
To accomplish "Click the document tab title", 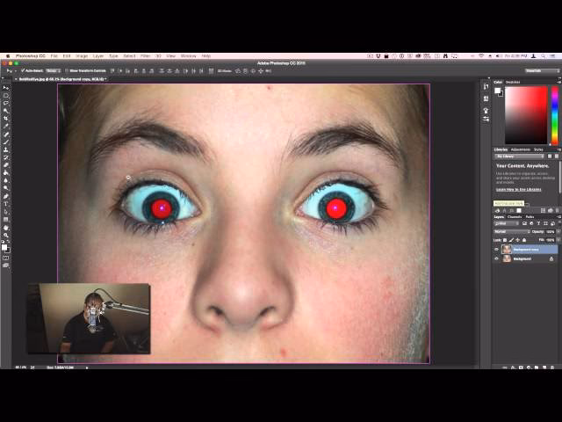I will click(x=62, y=79).
